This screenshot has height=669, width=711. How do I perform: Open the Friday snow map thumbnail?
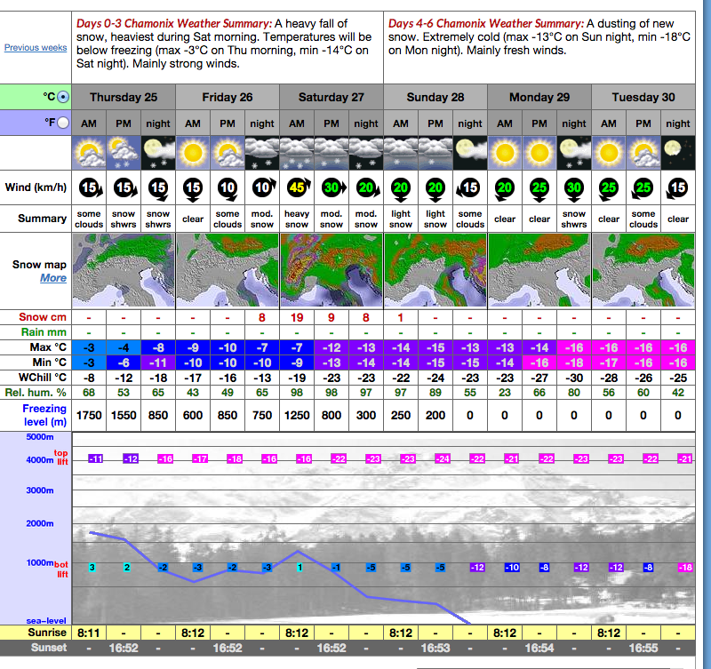coord(228,271)
